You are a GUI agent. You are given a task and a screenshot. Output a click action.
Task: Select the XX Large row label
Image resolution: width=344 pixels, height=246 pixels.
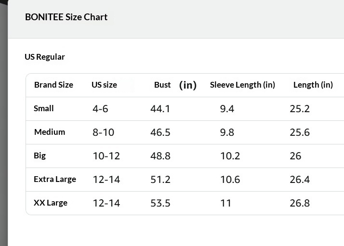pyautogui.click(x=51, y=203)
